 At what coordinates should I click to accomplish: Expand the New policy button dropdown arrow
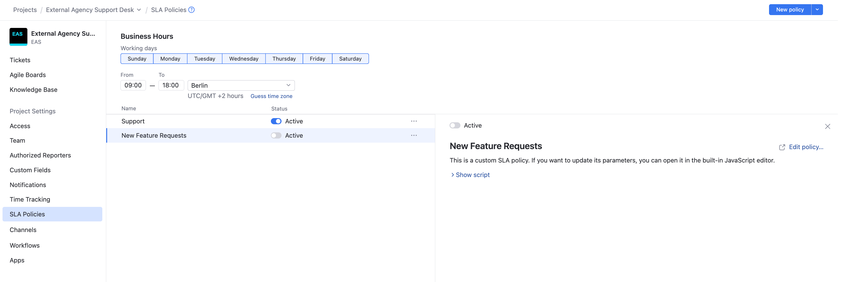pos(818,9)
